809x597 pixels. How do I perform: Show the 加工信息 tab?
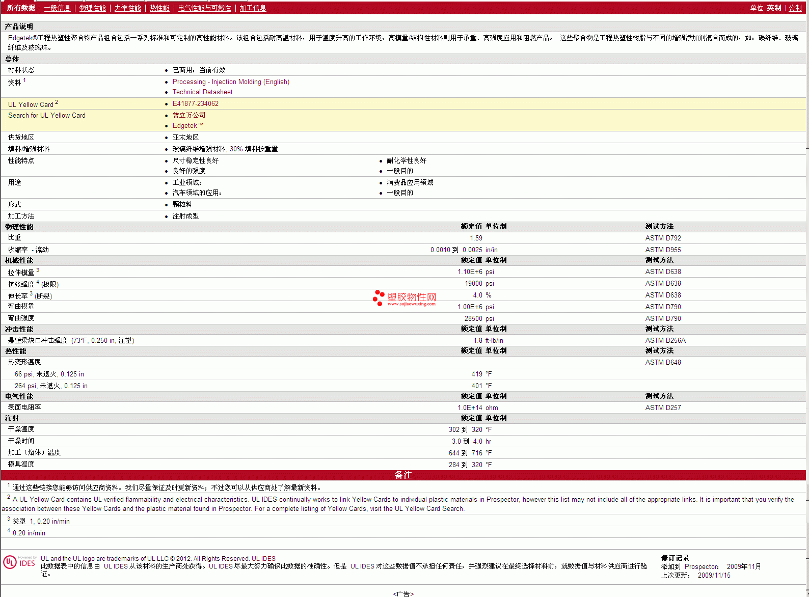253,8
